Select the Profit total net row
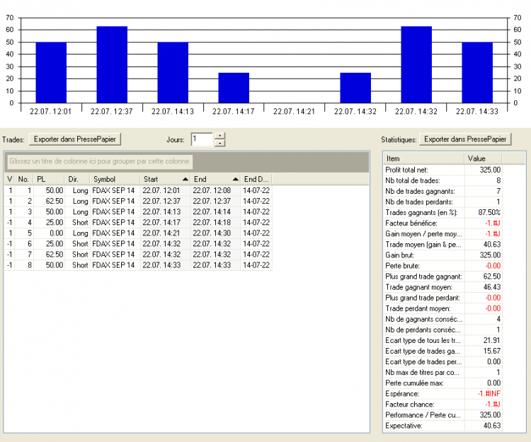This screenshot has width=531, height=442. (x=442, y=170)
